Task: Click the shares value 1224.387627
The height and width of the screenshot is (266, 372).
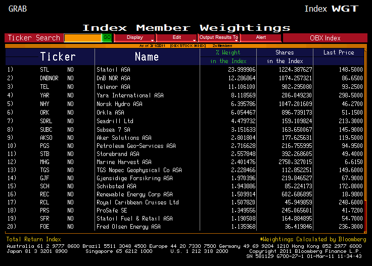Action: click(x=295, y=70)
